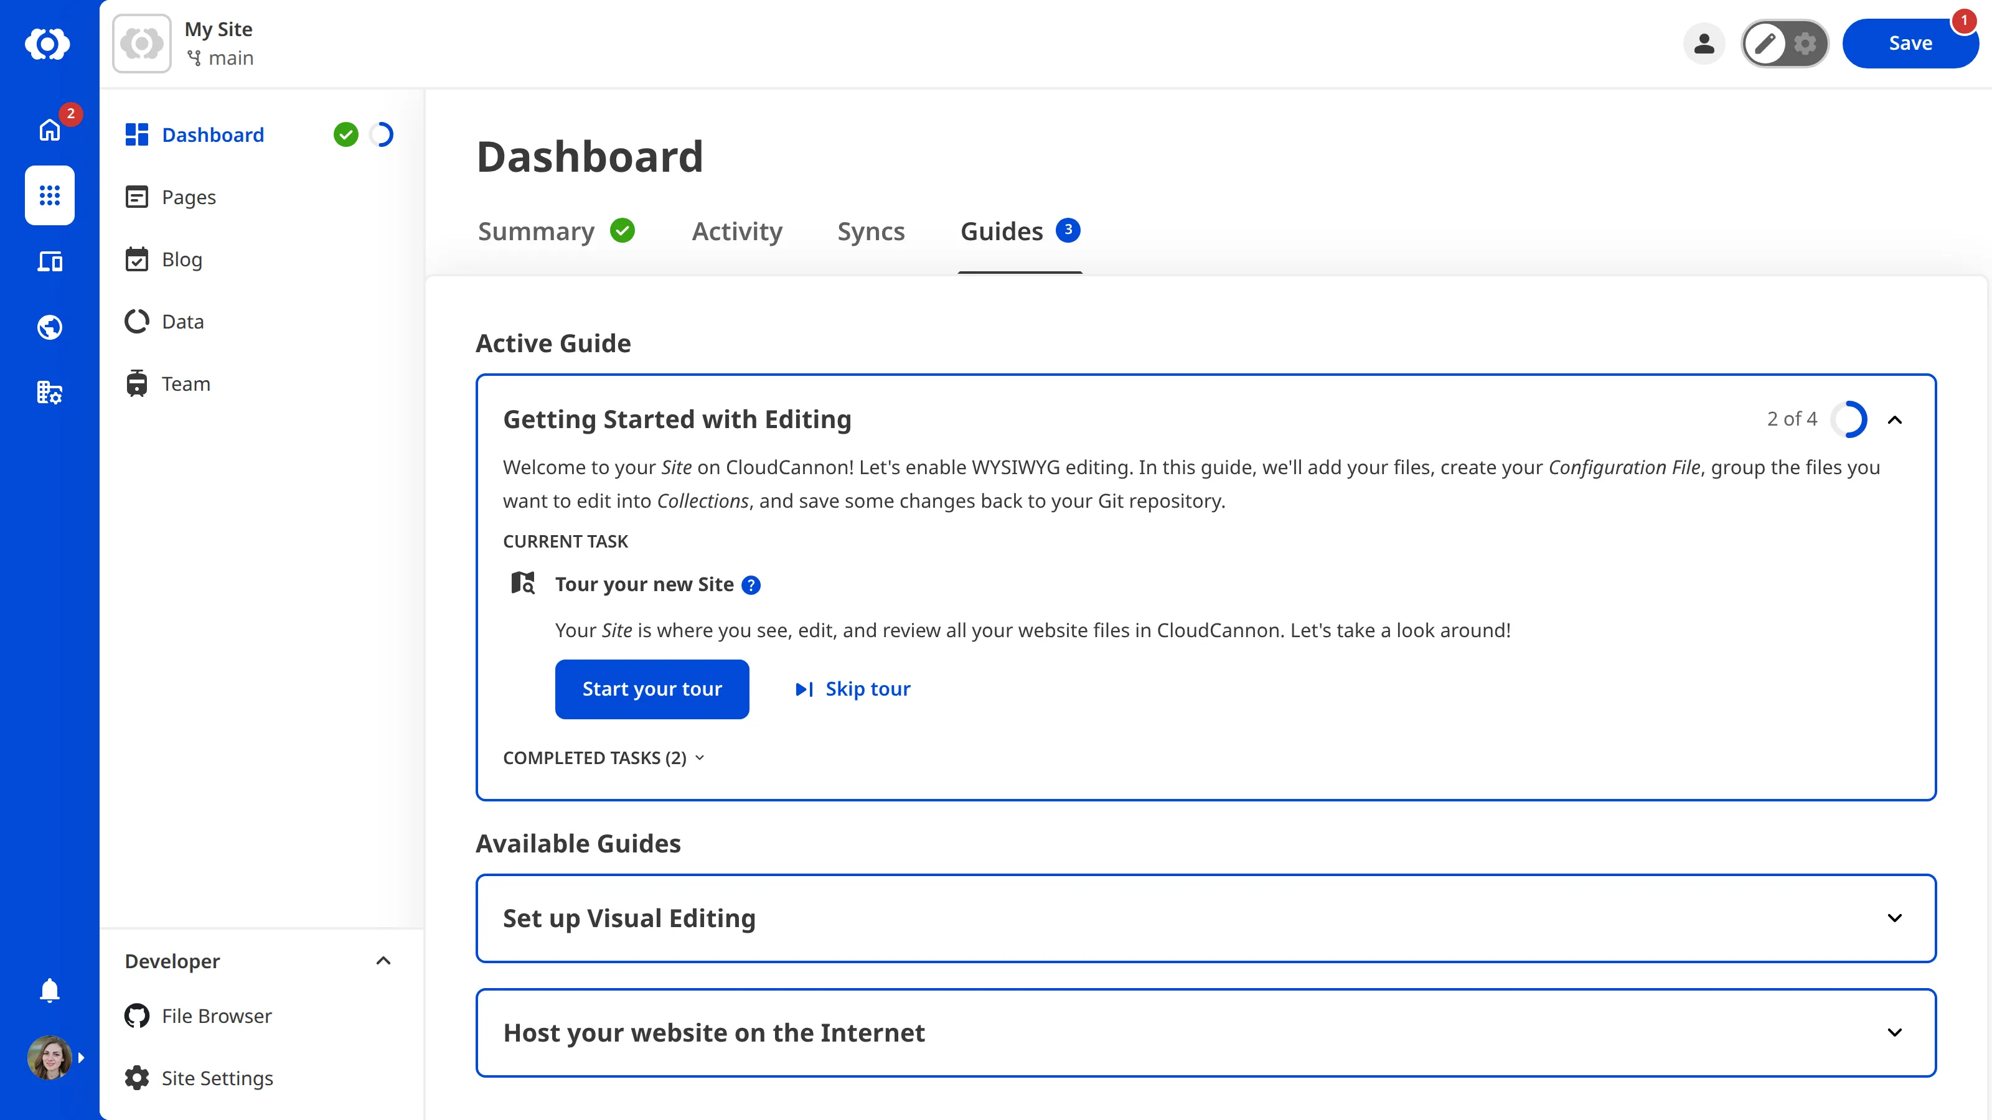
Task: Switch to settings mode with the gear toggle
Action: 1806,44
